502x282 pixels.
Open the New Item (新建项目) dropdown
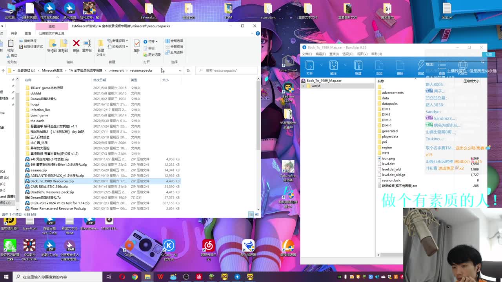coord(118,41)
